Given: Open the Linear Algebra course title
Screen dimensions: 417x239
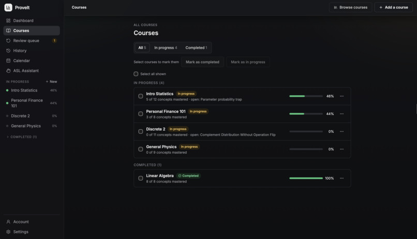Looking at the screenshot, I should pyautogui.click(x=160, y=176).
